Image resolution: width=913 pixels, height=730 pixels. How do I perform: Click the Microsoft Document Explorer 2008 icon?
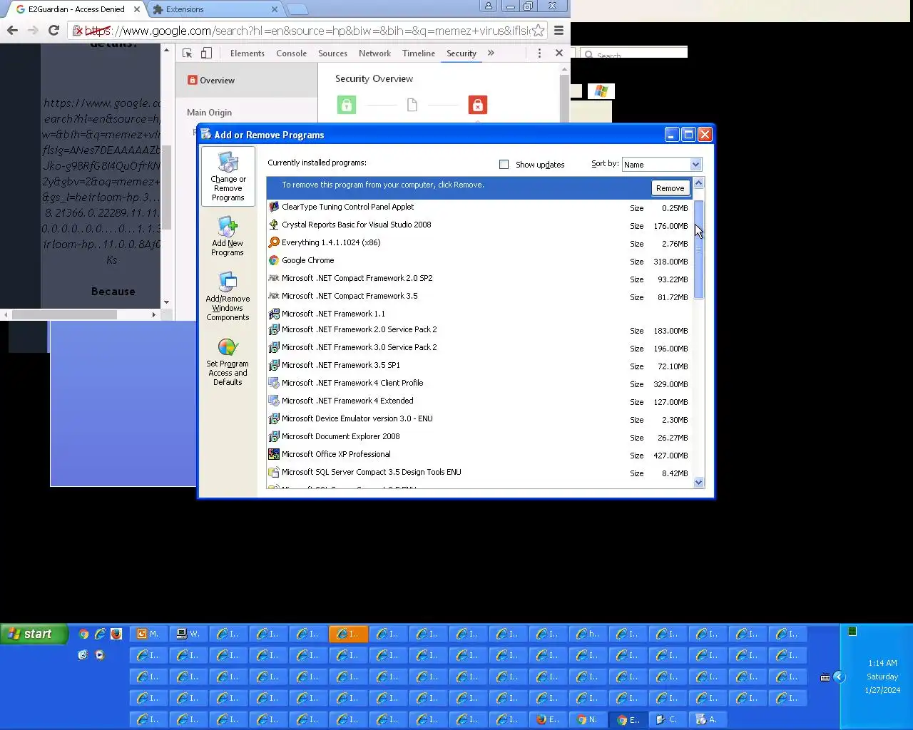pyautogui.click(x=273, y=436)
